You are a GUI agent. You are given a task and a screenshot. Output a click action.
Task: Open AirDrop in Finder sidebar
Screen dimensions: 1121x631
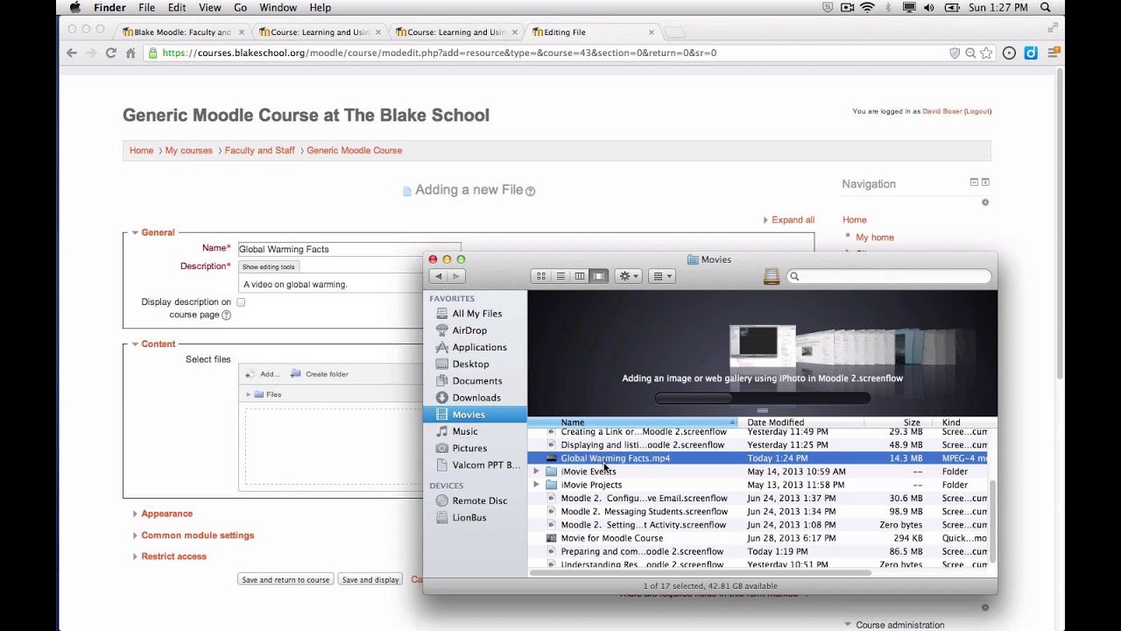[469, 330]
